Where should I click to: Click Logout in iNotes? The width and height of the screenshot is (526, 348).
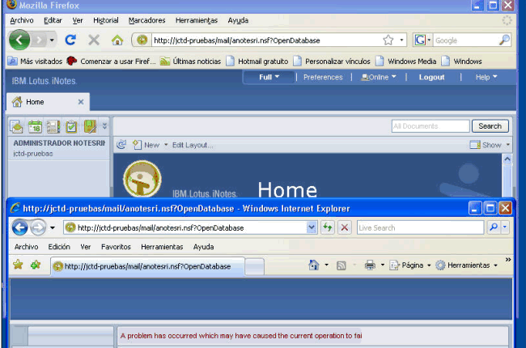tap(431, 77)
